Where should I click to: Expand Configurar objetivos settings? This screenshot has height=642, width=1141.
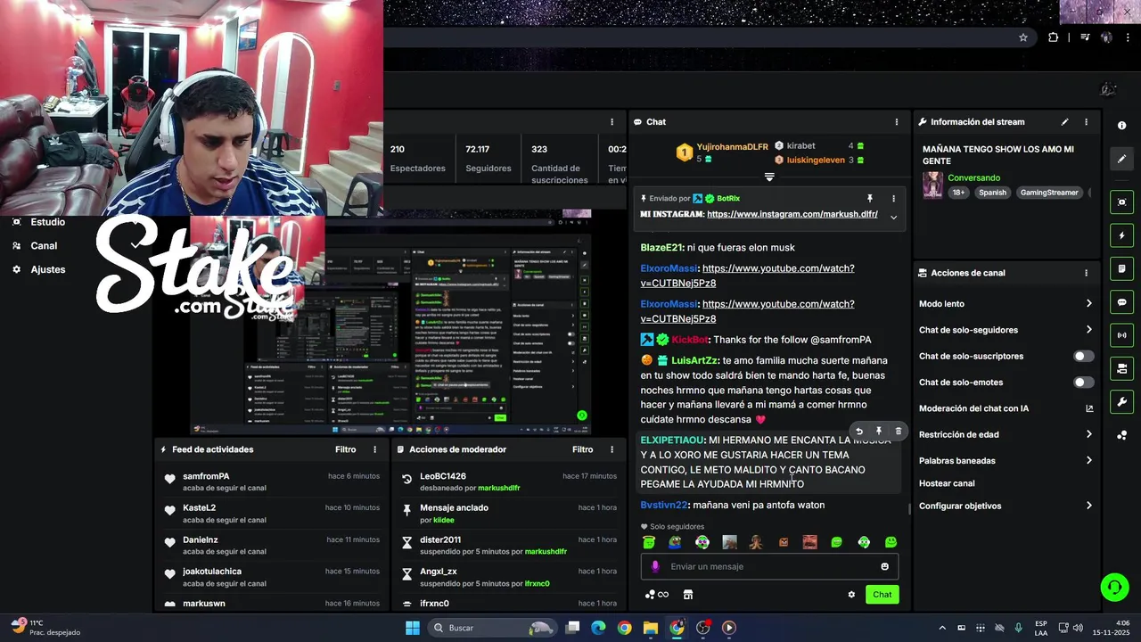point(1089,506)
